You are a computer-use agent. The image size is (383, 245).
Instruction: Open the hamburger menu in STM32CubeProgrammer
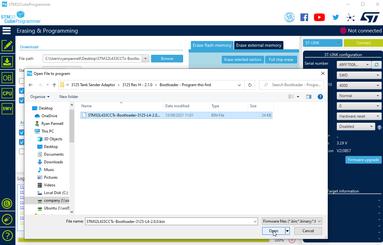[x=7, y=31]
